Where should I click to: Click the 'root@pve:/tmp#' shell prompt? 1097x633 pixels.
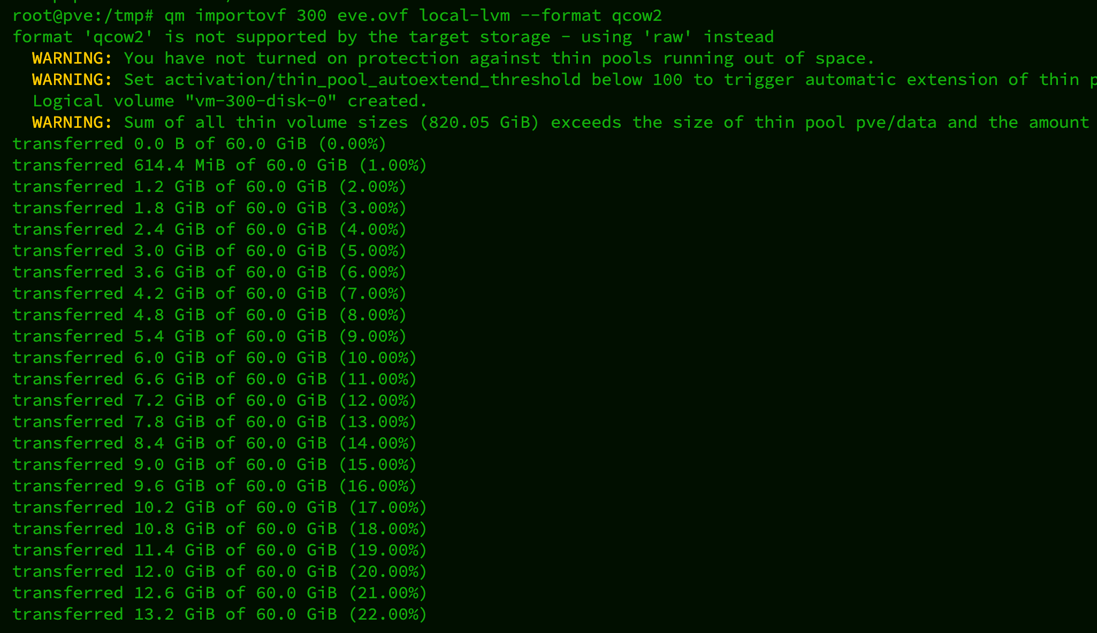pyautogui.click(x=83, y=16)
